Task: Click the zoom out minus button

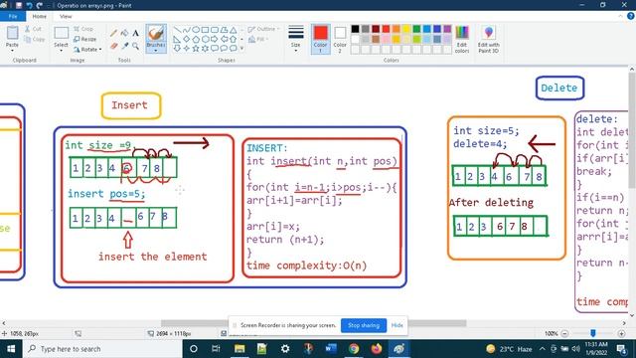Action: click(564, 334)
